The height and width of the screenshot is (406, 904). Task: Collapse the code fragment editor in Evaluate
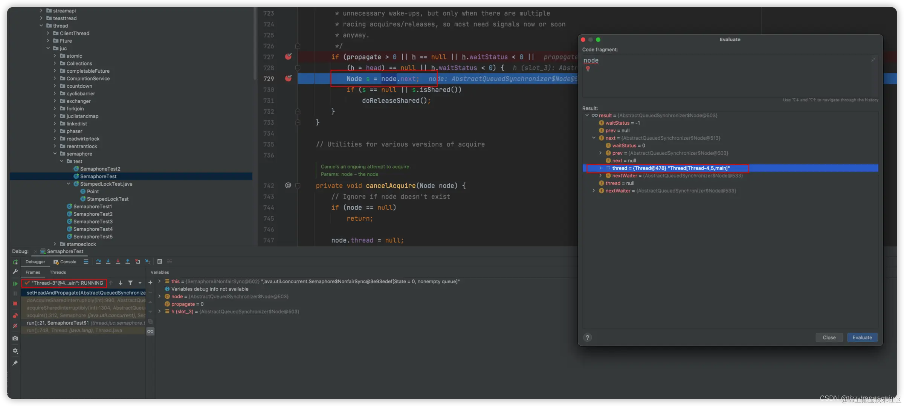point(873,60)
